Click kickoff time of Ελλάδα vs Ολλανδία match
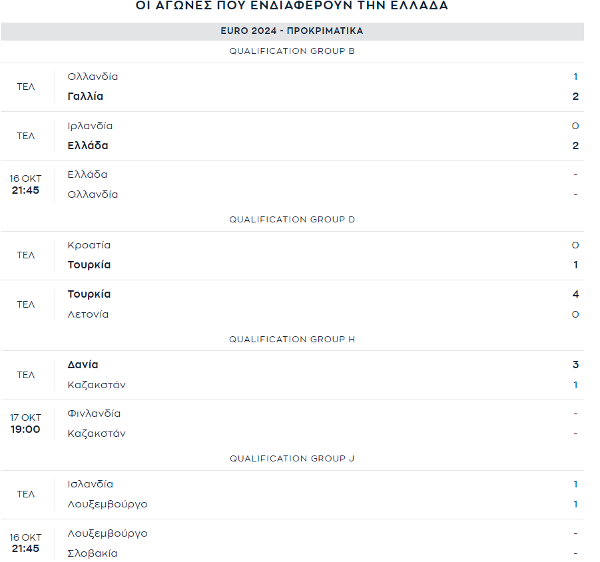This screenshot has width=600, height=562. [25, 184]
